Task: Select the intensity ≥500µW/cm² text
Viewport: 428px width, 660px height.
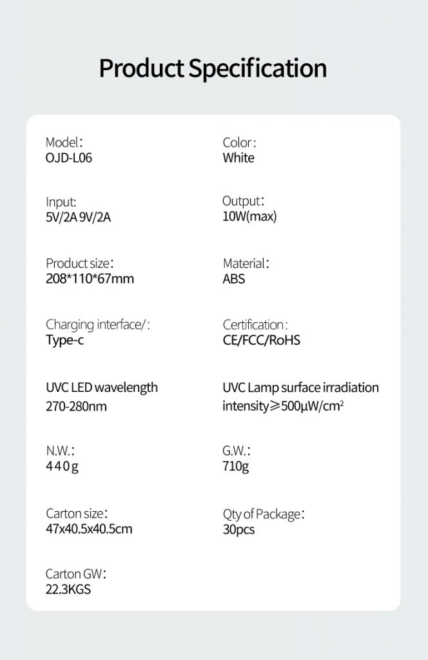Action: 283,406
